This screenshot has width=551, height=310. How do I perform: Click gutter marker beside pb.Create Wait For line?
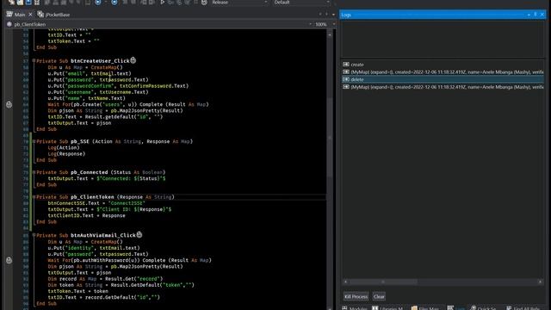9,104
